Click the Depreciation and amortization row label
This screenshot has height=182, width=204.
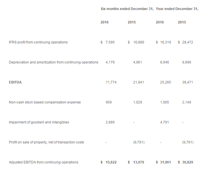click(54, 62)
